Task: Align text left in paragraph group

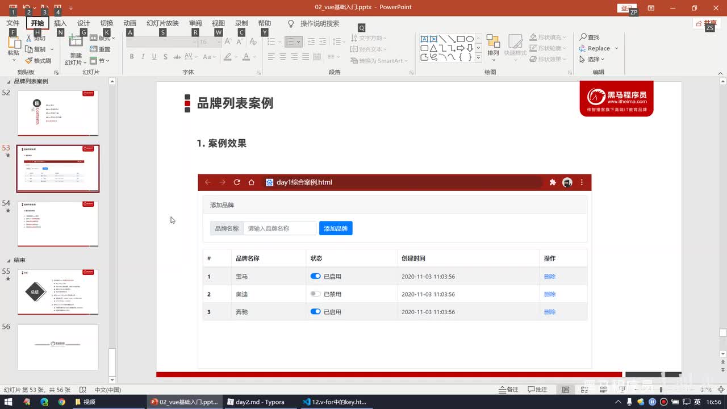Action: [271, 57]
